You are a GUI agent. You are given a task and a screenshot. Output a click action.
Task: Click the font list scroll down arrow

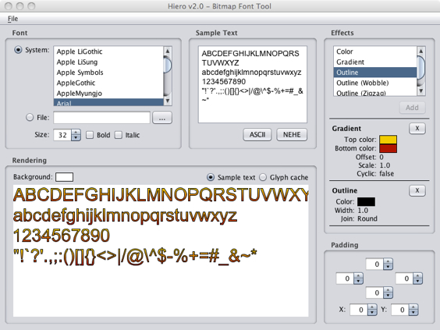point(168,101)
